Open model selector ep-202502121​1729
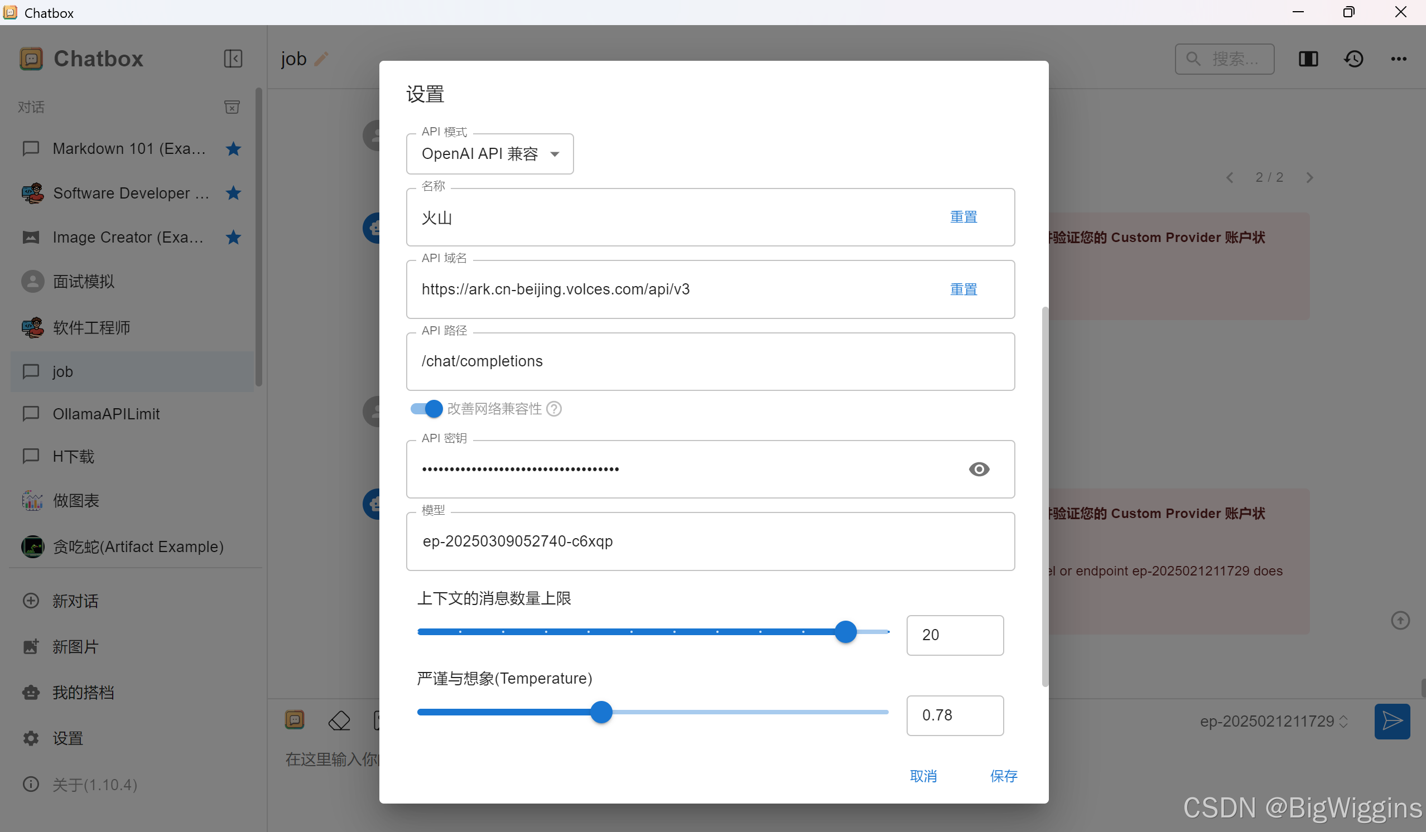This screenshot has height=832, width=1426. [x=1273, y=721]
